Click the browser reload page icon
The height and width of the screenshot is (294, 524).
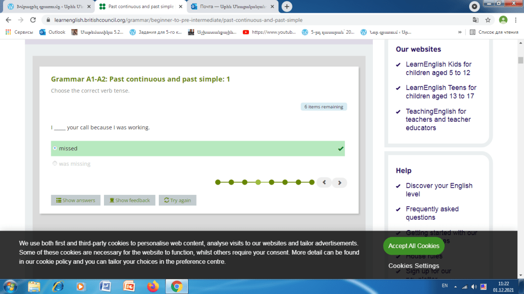(x=33, y=20)
